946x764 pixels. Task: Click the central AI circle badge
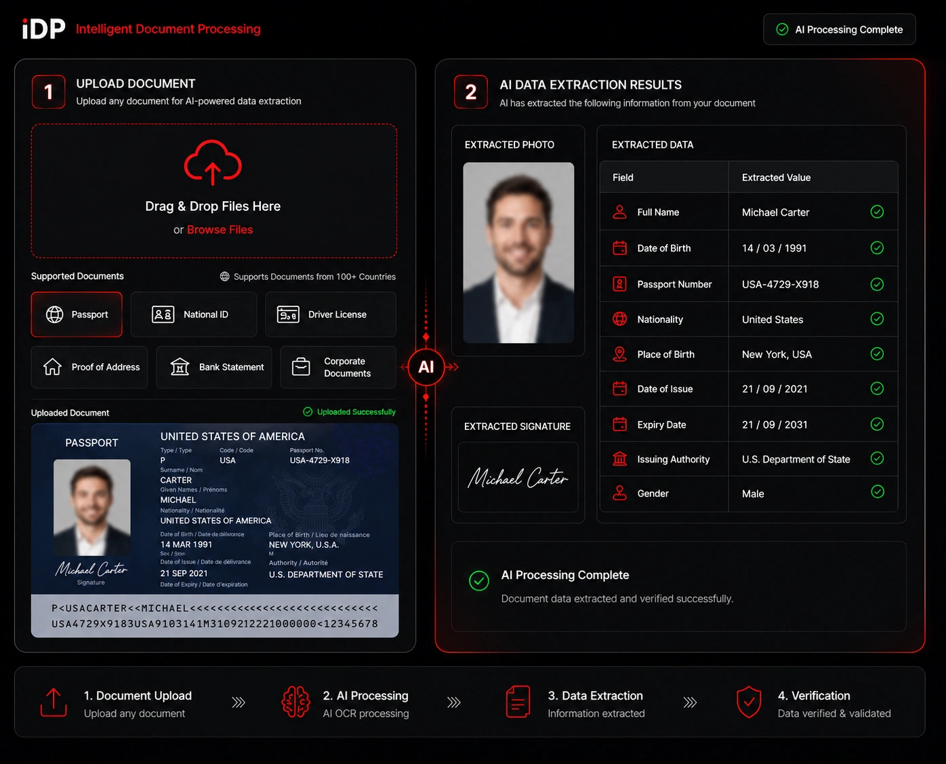coord(426,367)
